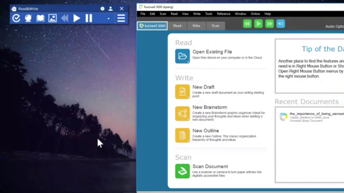The width and height of the screenshot is (344, 193).
Task: Click the Open Existing File link
Action: (x=212, y=52)
